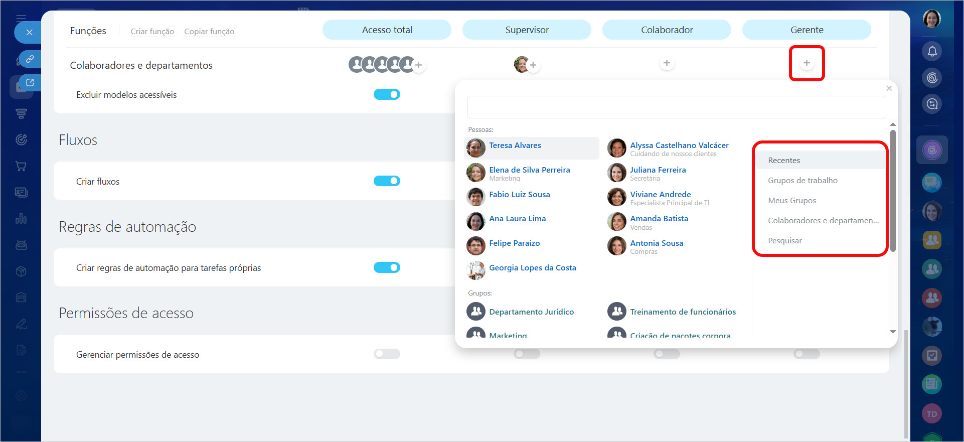Click the open-in-new-window icon on the left

tap(30, 83)
